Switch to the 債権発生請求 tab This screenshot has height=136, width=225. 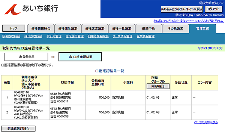coord(68,28)
